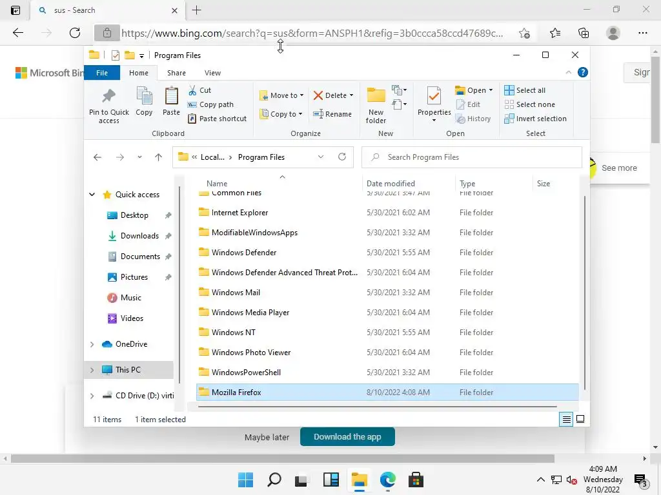Click Paste shortcut in the ribbon
Viewport: 661px width, 495px height.
click(x=217, y=119)
